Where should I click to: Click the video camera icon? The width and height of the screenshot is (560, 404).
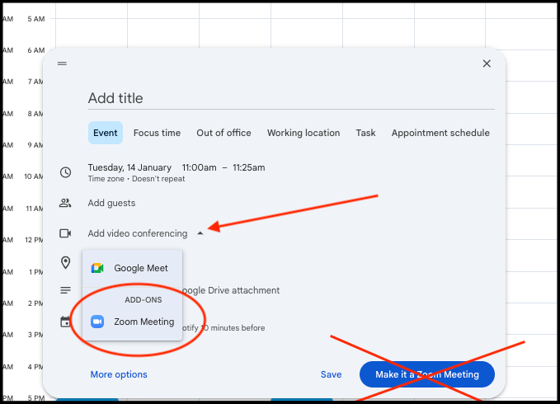pyautogui.click(x=65, y=233)
